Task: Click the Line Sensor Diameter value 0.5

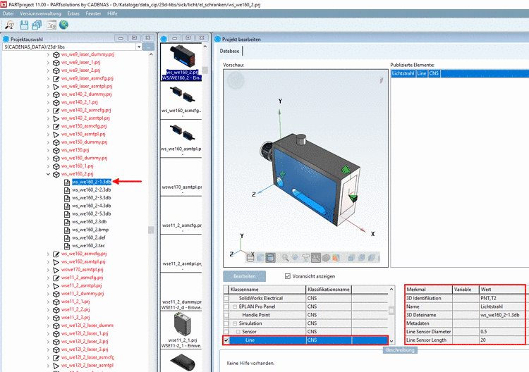Action: [x=502, y=332]
